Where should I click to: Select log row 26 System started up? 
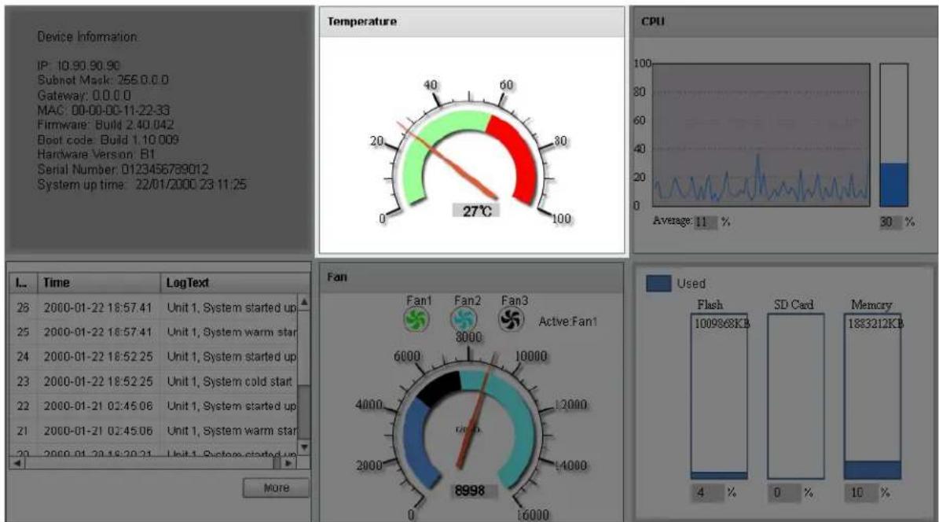[154, 307]
